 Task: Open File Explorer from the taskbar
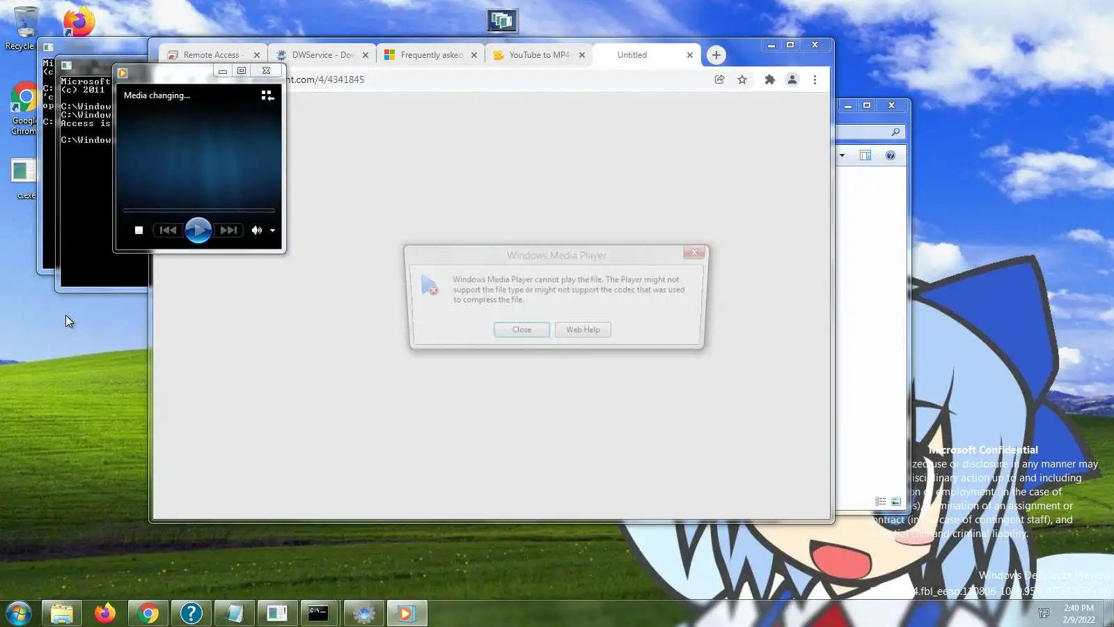click(62, 613)
